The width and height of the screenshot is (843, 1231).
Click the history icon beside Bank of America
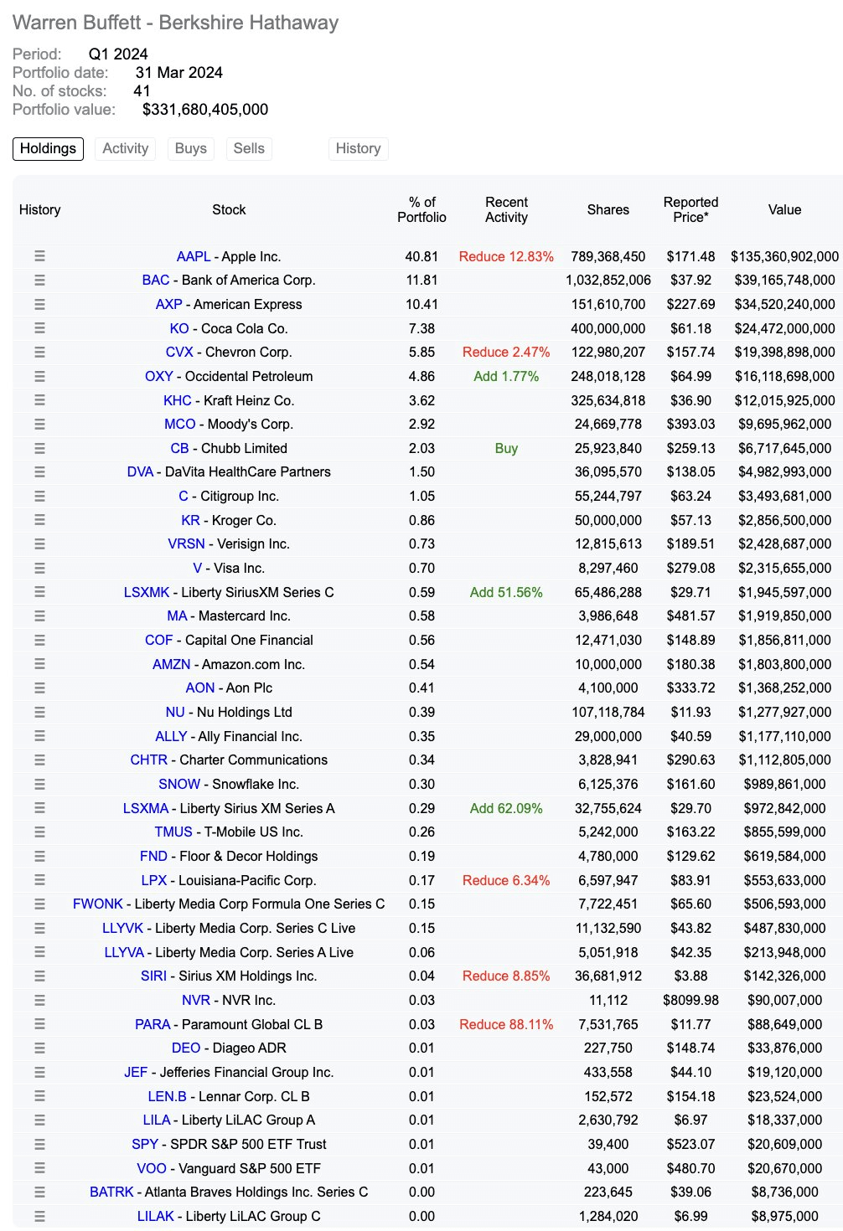39,280
